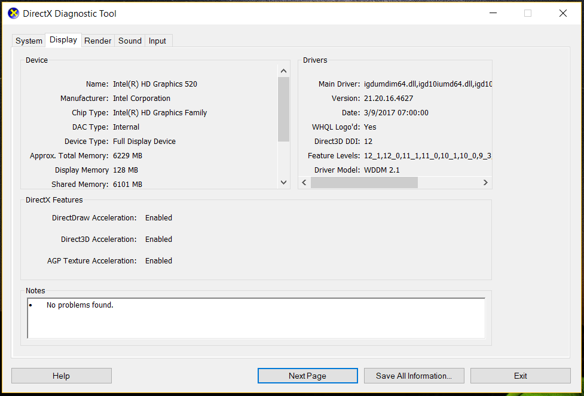Click Direct3D DDI value '12'
The height and width of the screenshot is (396, 584).
point(368,142)
